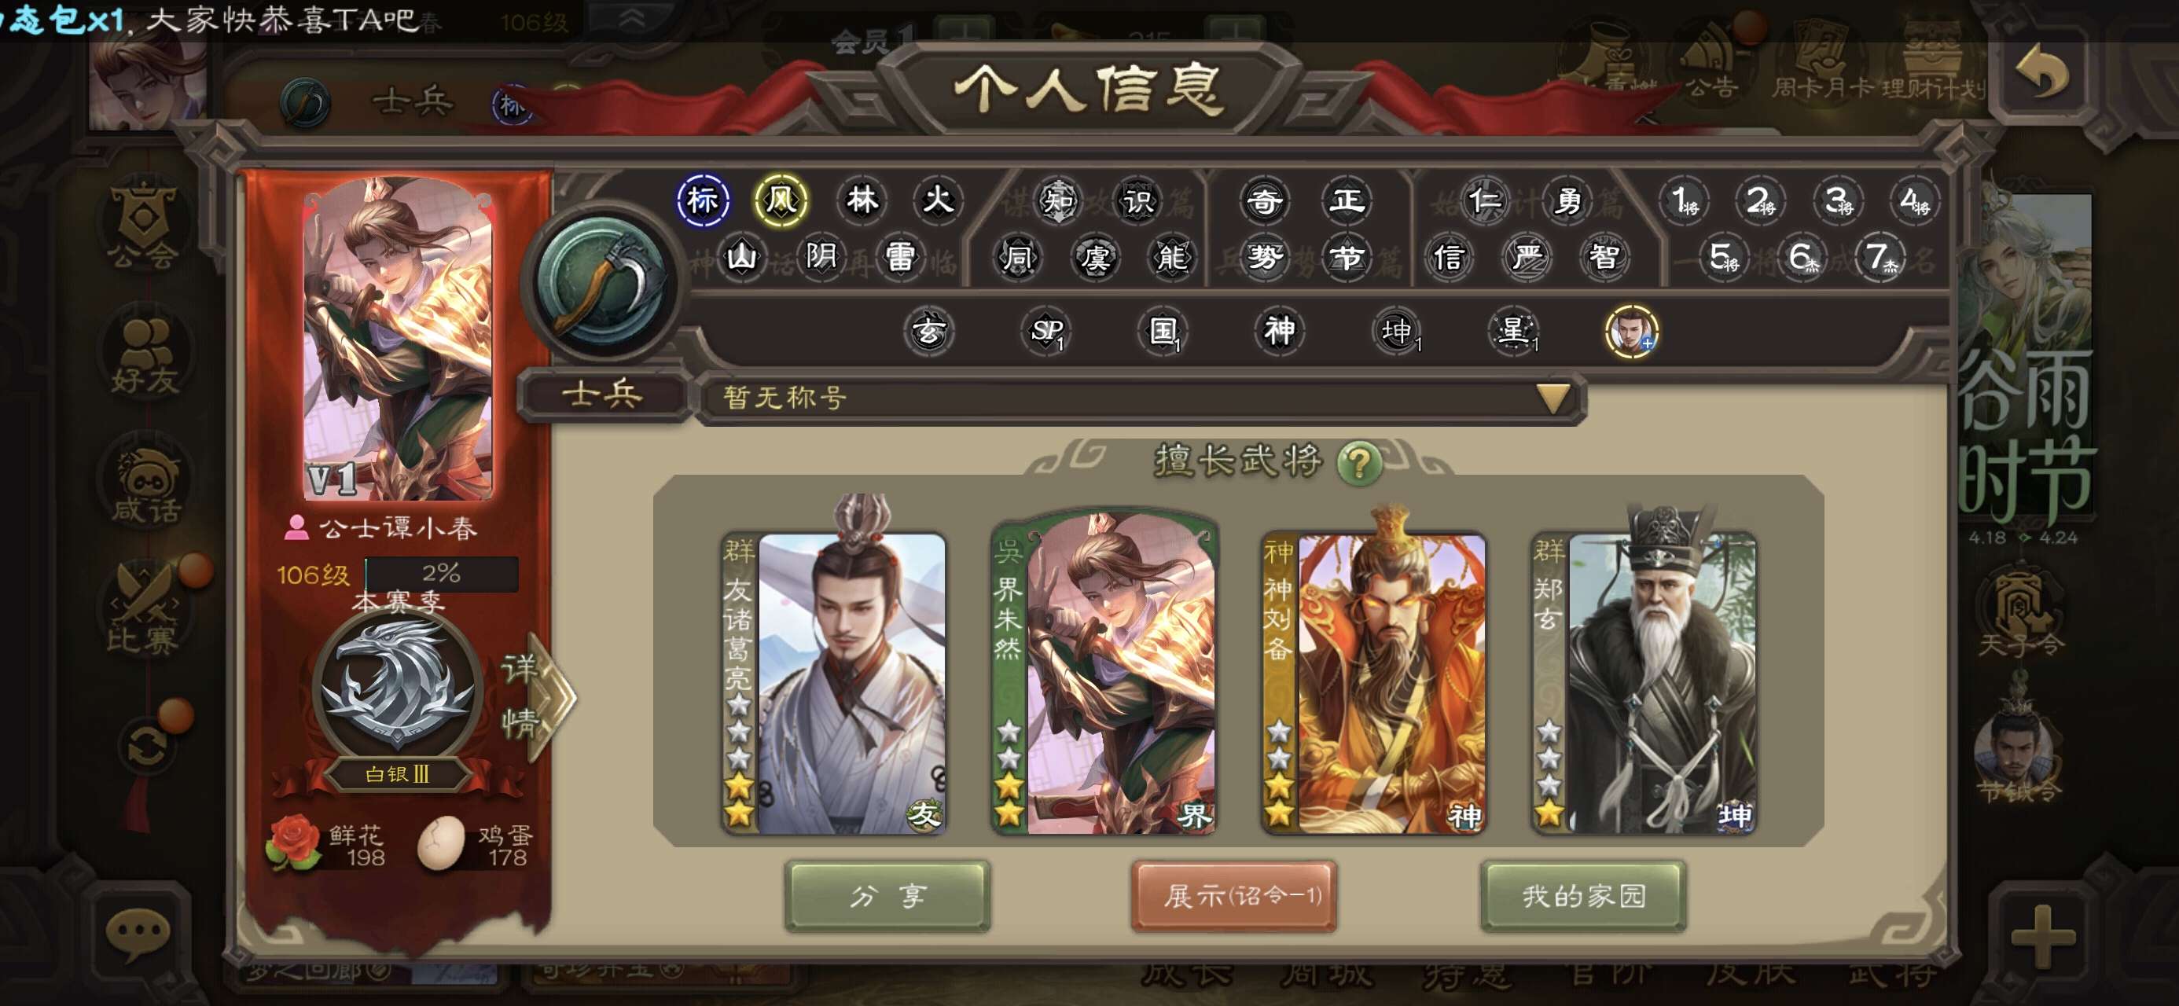2179x1006 pixels.
Task: Click the back arrow icon
Action: tap(2042, 74)
